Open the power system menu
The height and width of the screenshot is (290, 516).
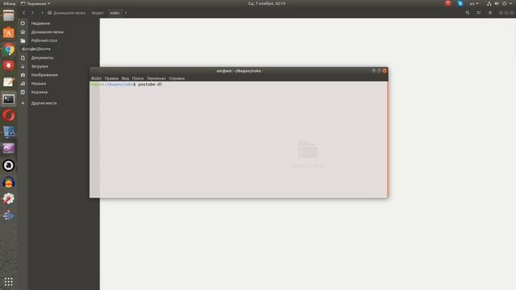(x=507, y=3)
